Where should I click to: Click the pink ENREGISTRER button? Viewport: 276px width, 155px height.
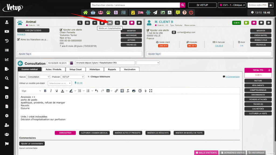point(65,133)
